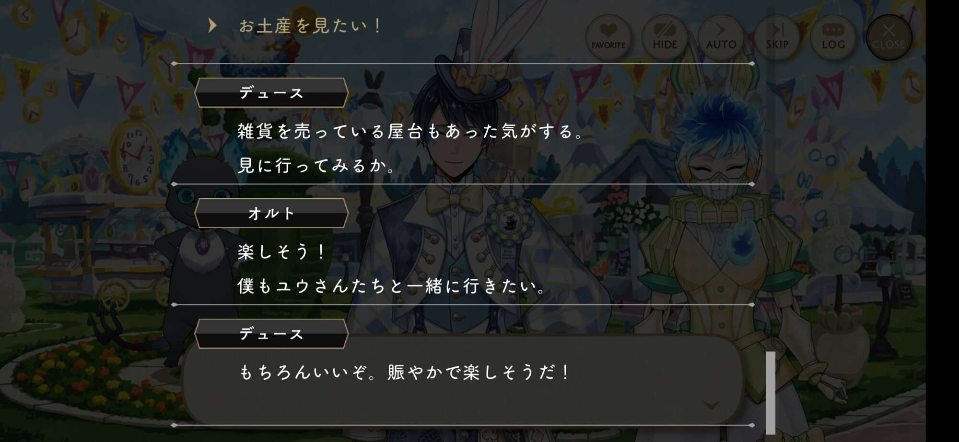Click the white log scrollbar thumb
The width and height of the screenshot is (959, 442).
click(771, 393)
